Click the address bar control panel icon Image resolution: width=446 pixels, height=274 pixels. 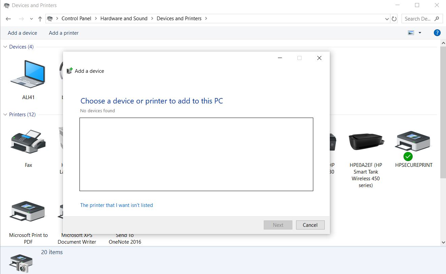pyautogui.click(x=50, y=19)
